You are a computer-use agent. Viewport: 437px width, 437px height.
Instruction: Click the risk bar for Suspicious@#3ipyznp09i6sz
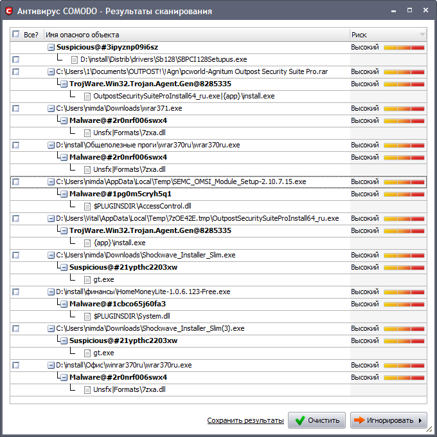point(404,48)
